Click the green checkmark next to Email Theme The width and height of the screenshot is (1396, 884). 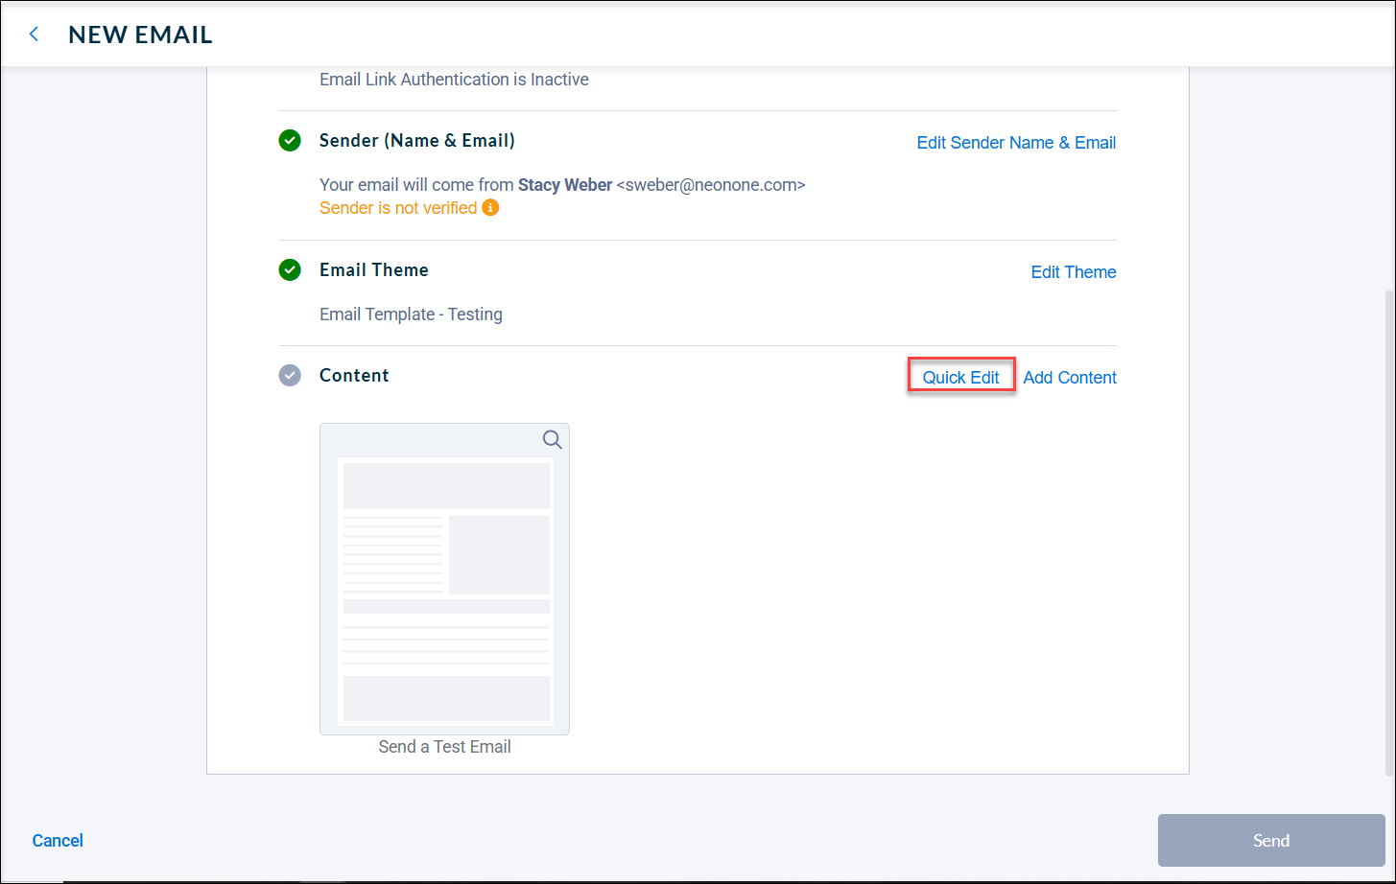[x=290, y=270]
